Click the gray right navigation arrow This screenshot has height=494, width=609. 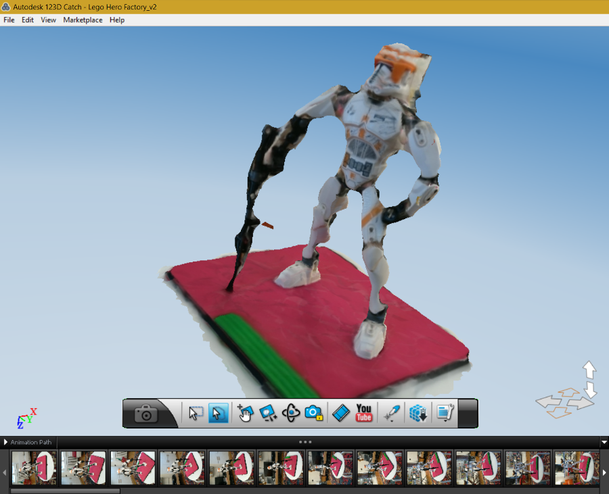pyautogui.click(x=581, y=403)
